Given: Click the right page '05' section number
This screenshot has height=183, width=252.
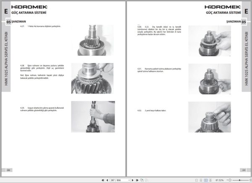Looking at the screenshot, I should (x=244, y=22).
